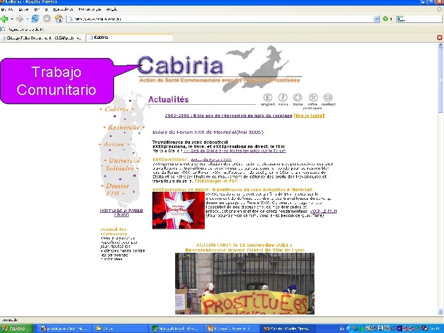
Task: Open the Marcadores menu
Action: (x=63, y=9)
